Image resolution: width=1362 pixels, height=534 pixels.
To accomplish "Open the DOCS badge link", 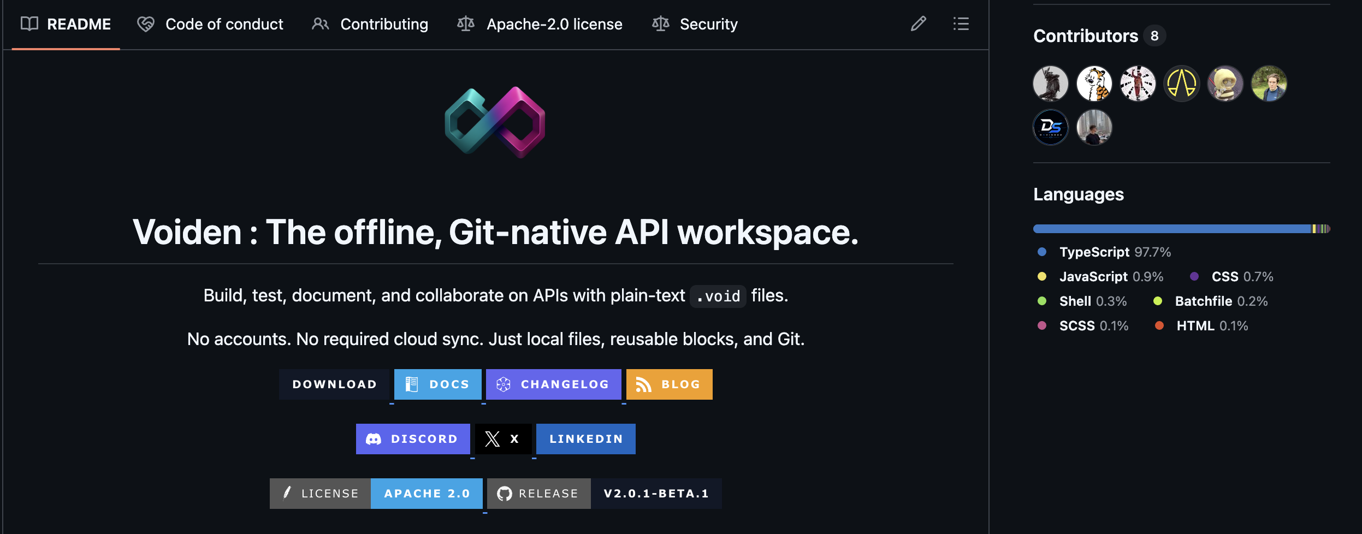I will (x=438, y=384).
